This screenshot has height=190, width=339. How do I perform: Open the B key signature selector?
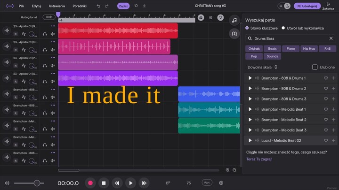[x=168, y=183]
